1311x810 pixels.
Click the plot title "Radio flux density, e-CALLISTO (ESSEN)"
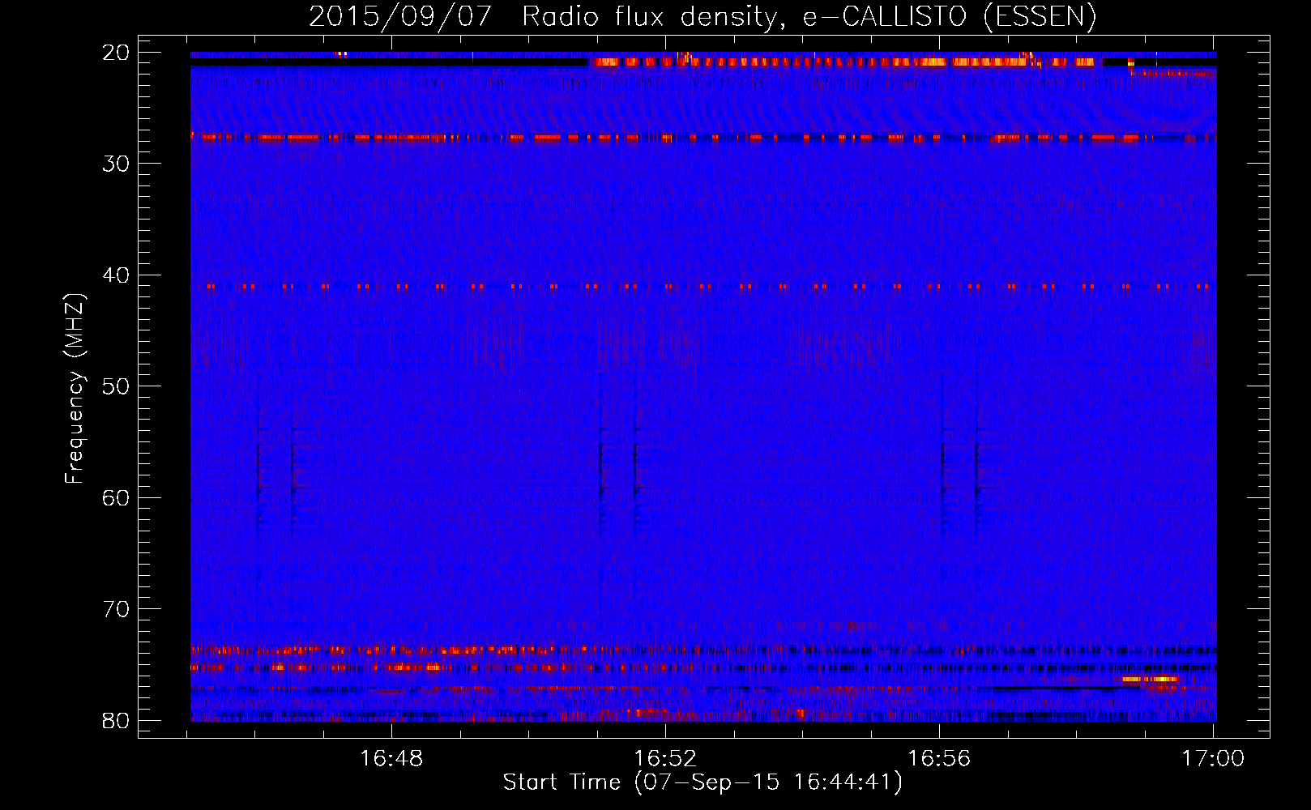point(809,17)
